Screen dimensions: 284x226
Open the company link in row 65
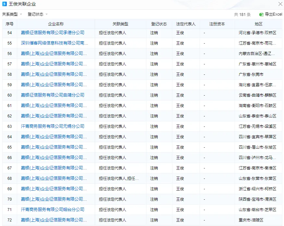54,147
